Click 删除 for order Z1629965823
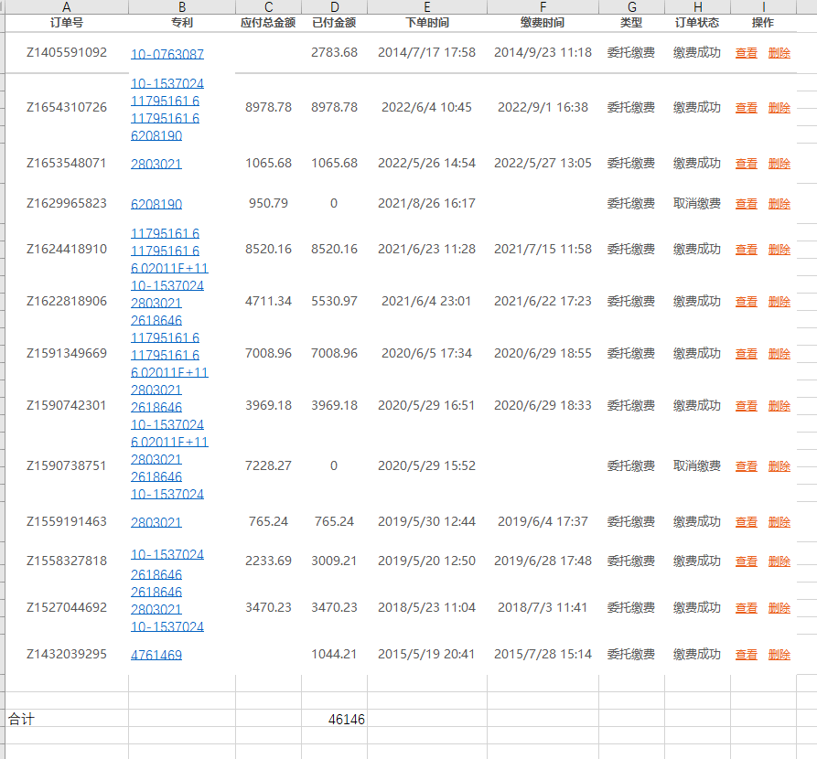 point(779,204)
